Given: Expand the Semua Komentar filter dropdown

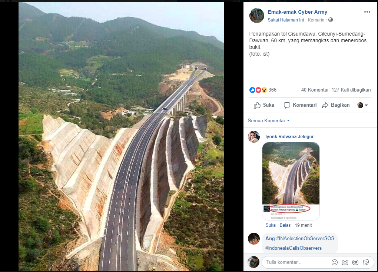Looking at the screenshot, I should coord(269,120).
